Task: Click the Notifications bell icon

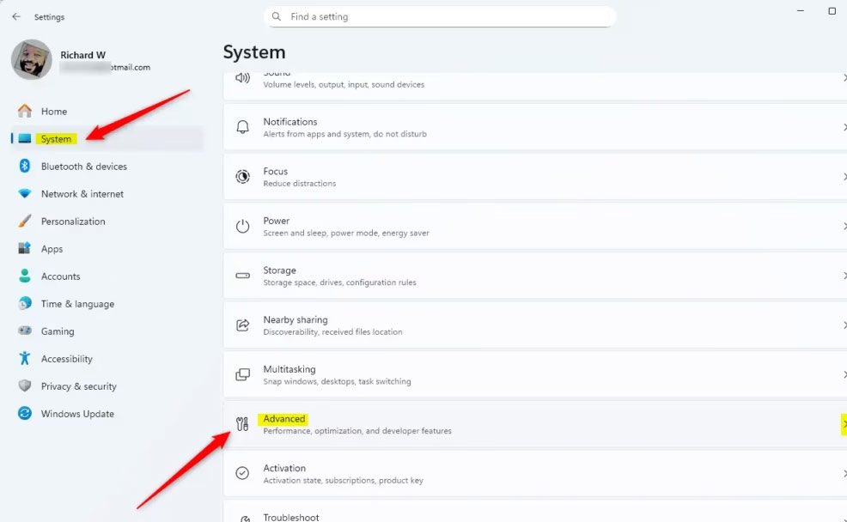Action: pyautogui.click(x=241, y=127)
